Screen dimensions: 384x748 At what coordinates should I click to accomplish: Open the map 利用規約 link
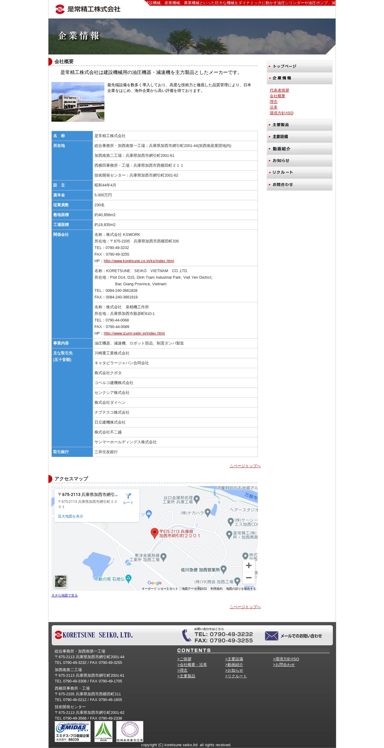tap(216, 589)
